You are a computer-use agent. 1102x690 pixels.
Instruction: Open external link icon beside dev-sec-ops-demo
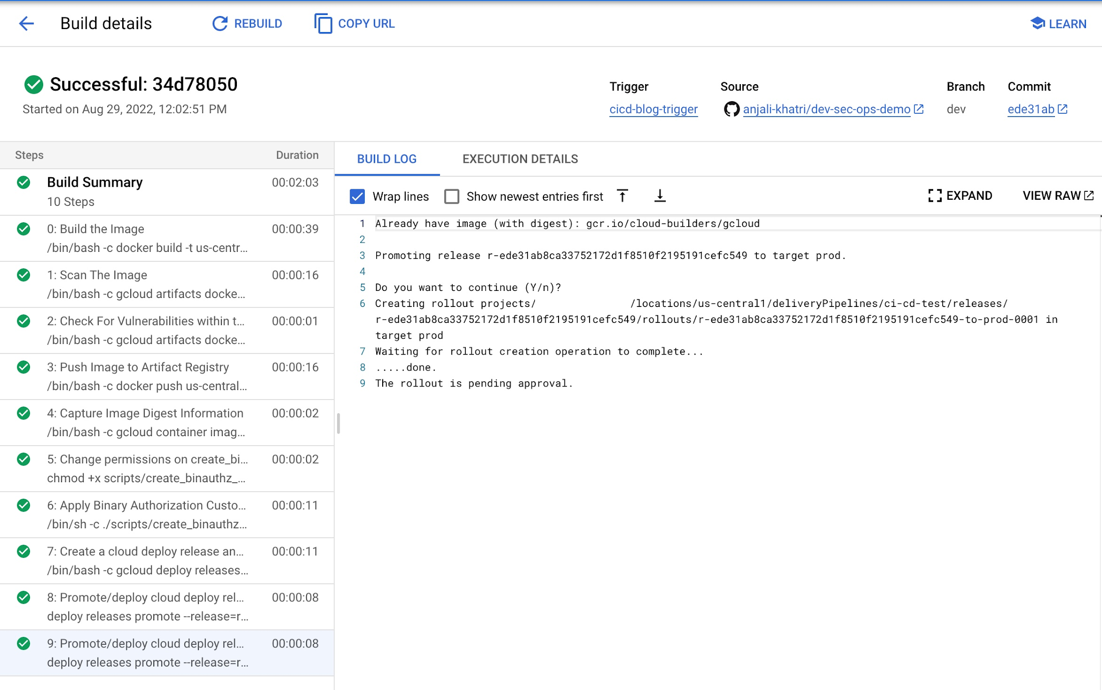point(919,109)
